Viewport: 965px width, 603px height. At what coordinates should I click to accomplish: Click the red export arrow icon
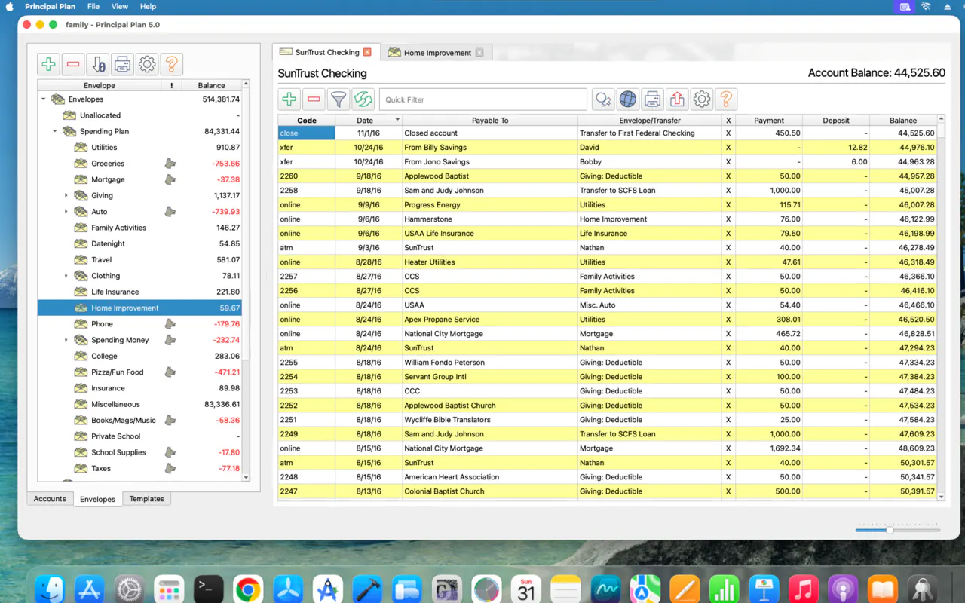[x=677, y=99]
